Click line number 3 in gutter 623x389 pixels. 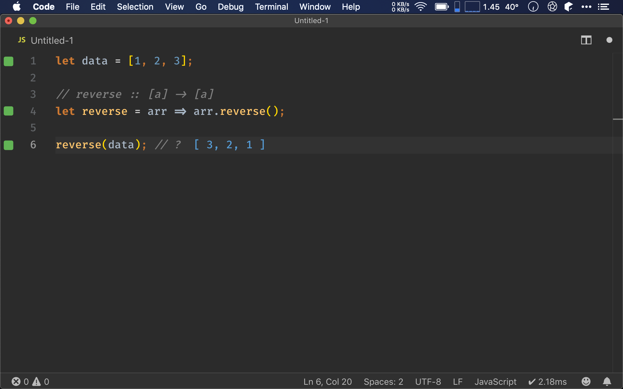(33, 95)
